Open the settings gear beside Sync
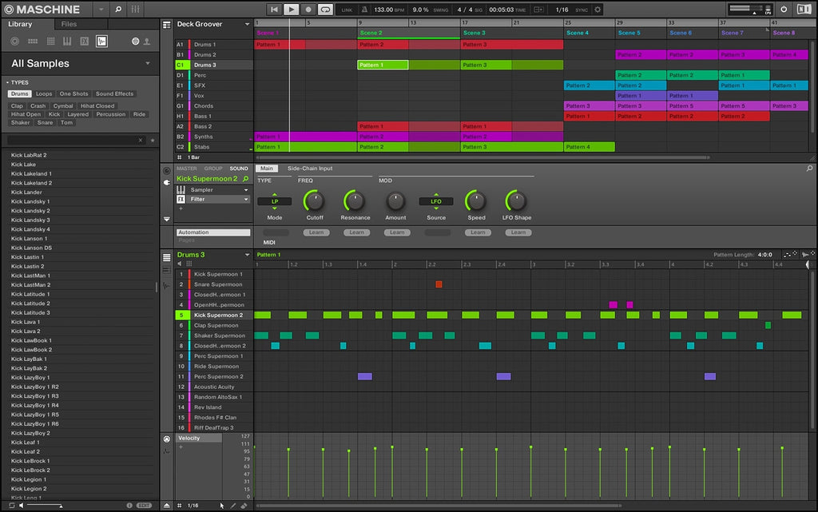The height and width of the screenshot is (512, 818). 598,10
